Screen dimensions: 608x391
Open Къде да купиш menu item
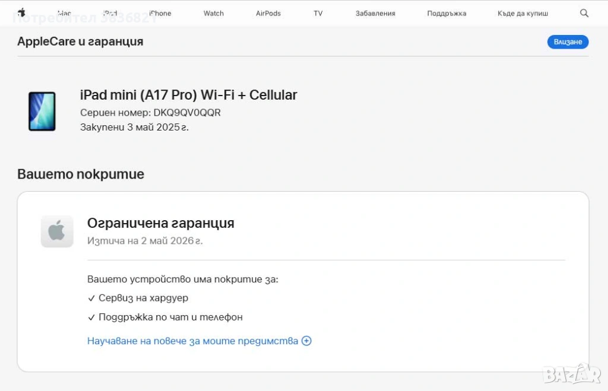(522, 13)
